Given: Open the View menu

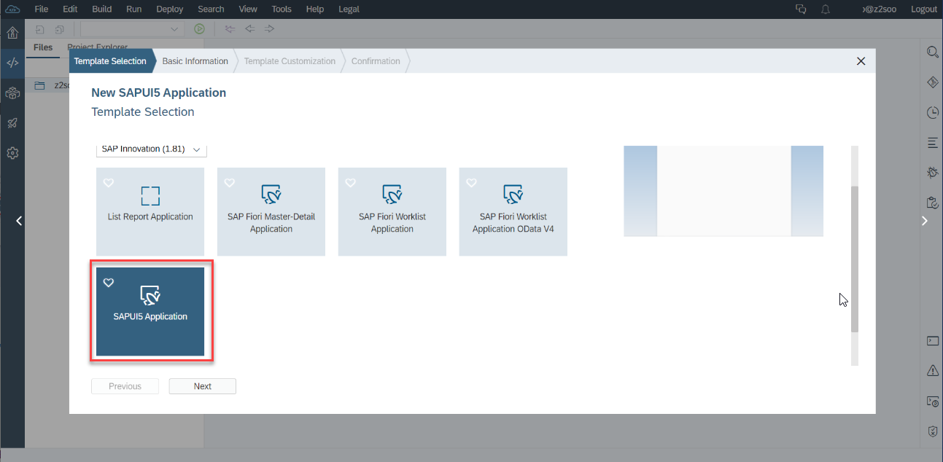Looking at the screenshot, I should tap(248, 9).
